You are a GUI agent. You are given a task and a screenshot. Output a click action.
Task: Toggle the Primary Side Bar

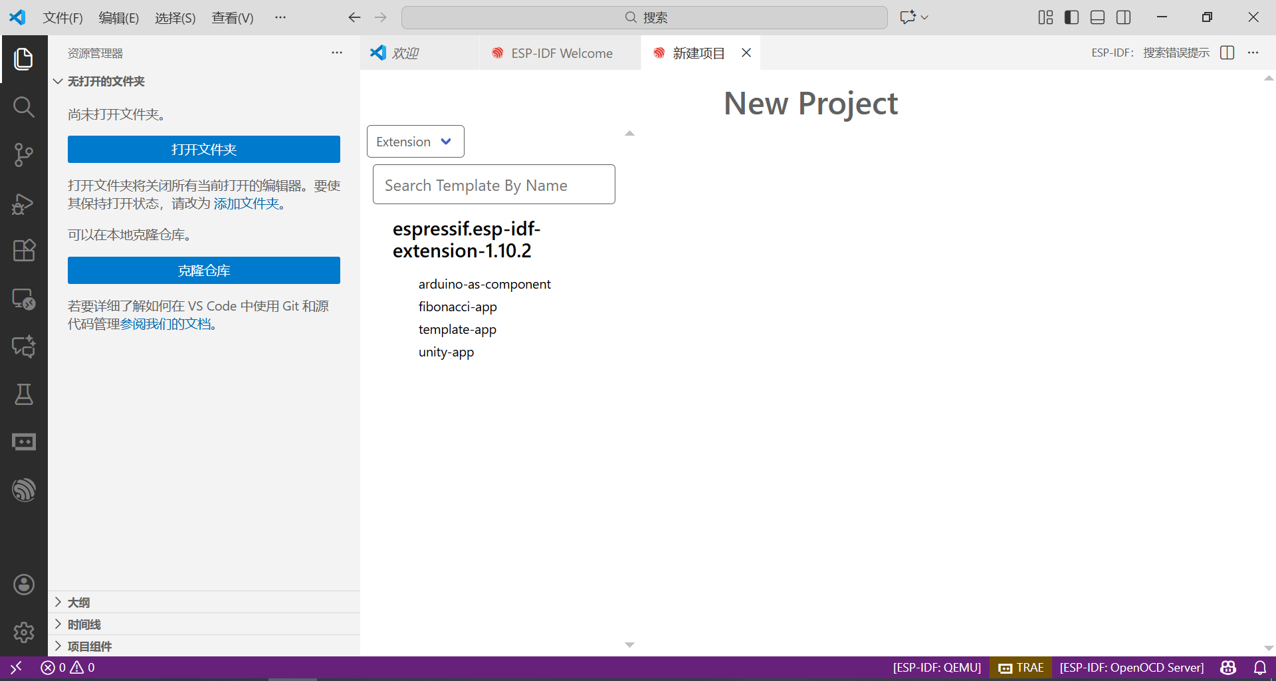(x=1071, y=17)
